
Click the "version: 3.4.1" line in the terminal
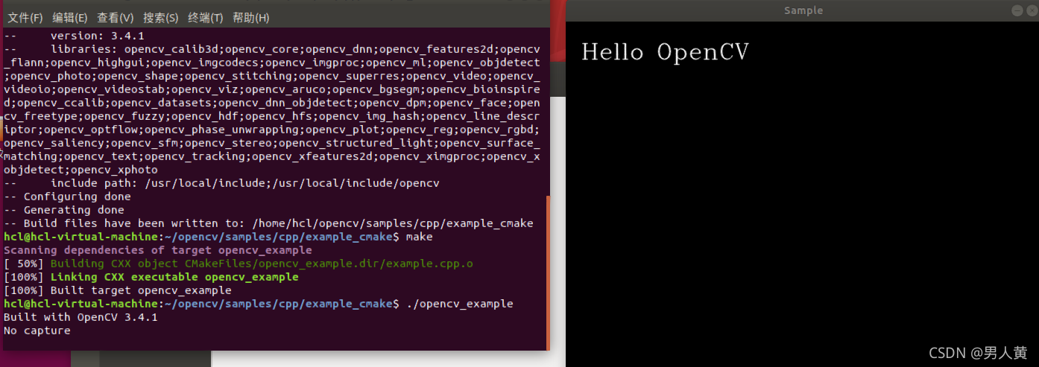click(x=75, y=36)
